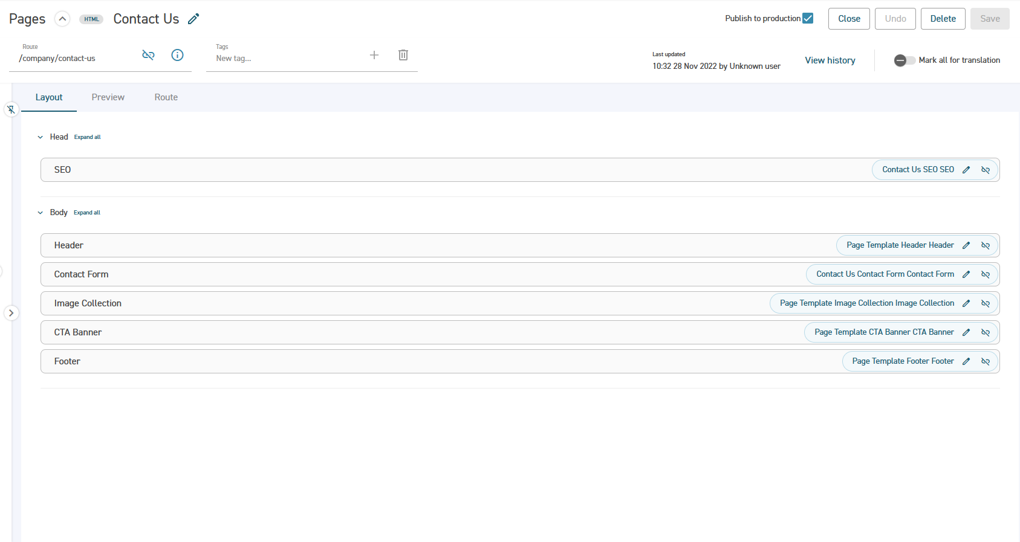Open the route info icon

click(177, 55)
